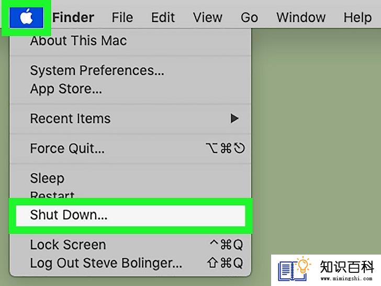This screenshot has height=286, width=381.
Task: Open the Edit menu in menu bar
Action: point(163,17)
